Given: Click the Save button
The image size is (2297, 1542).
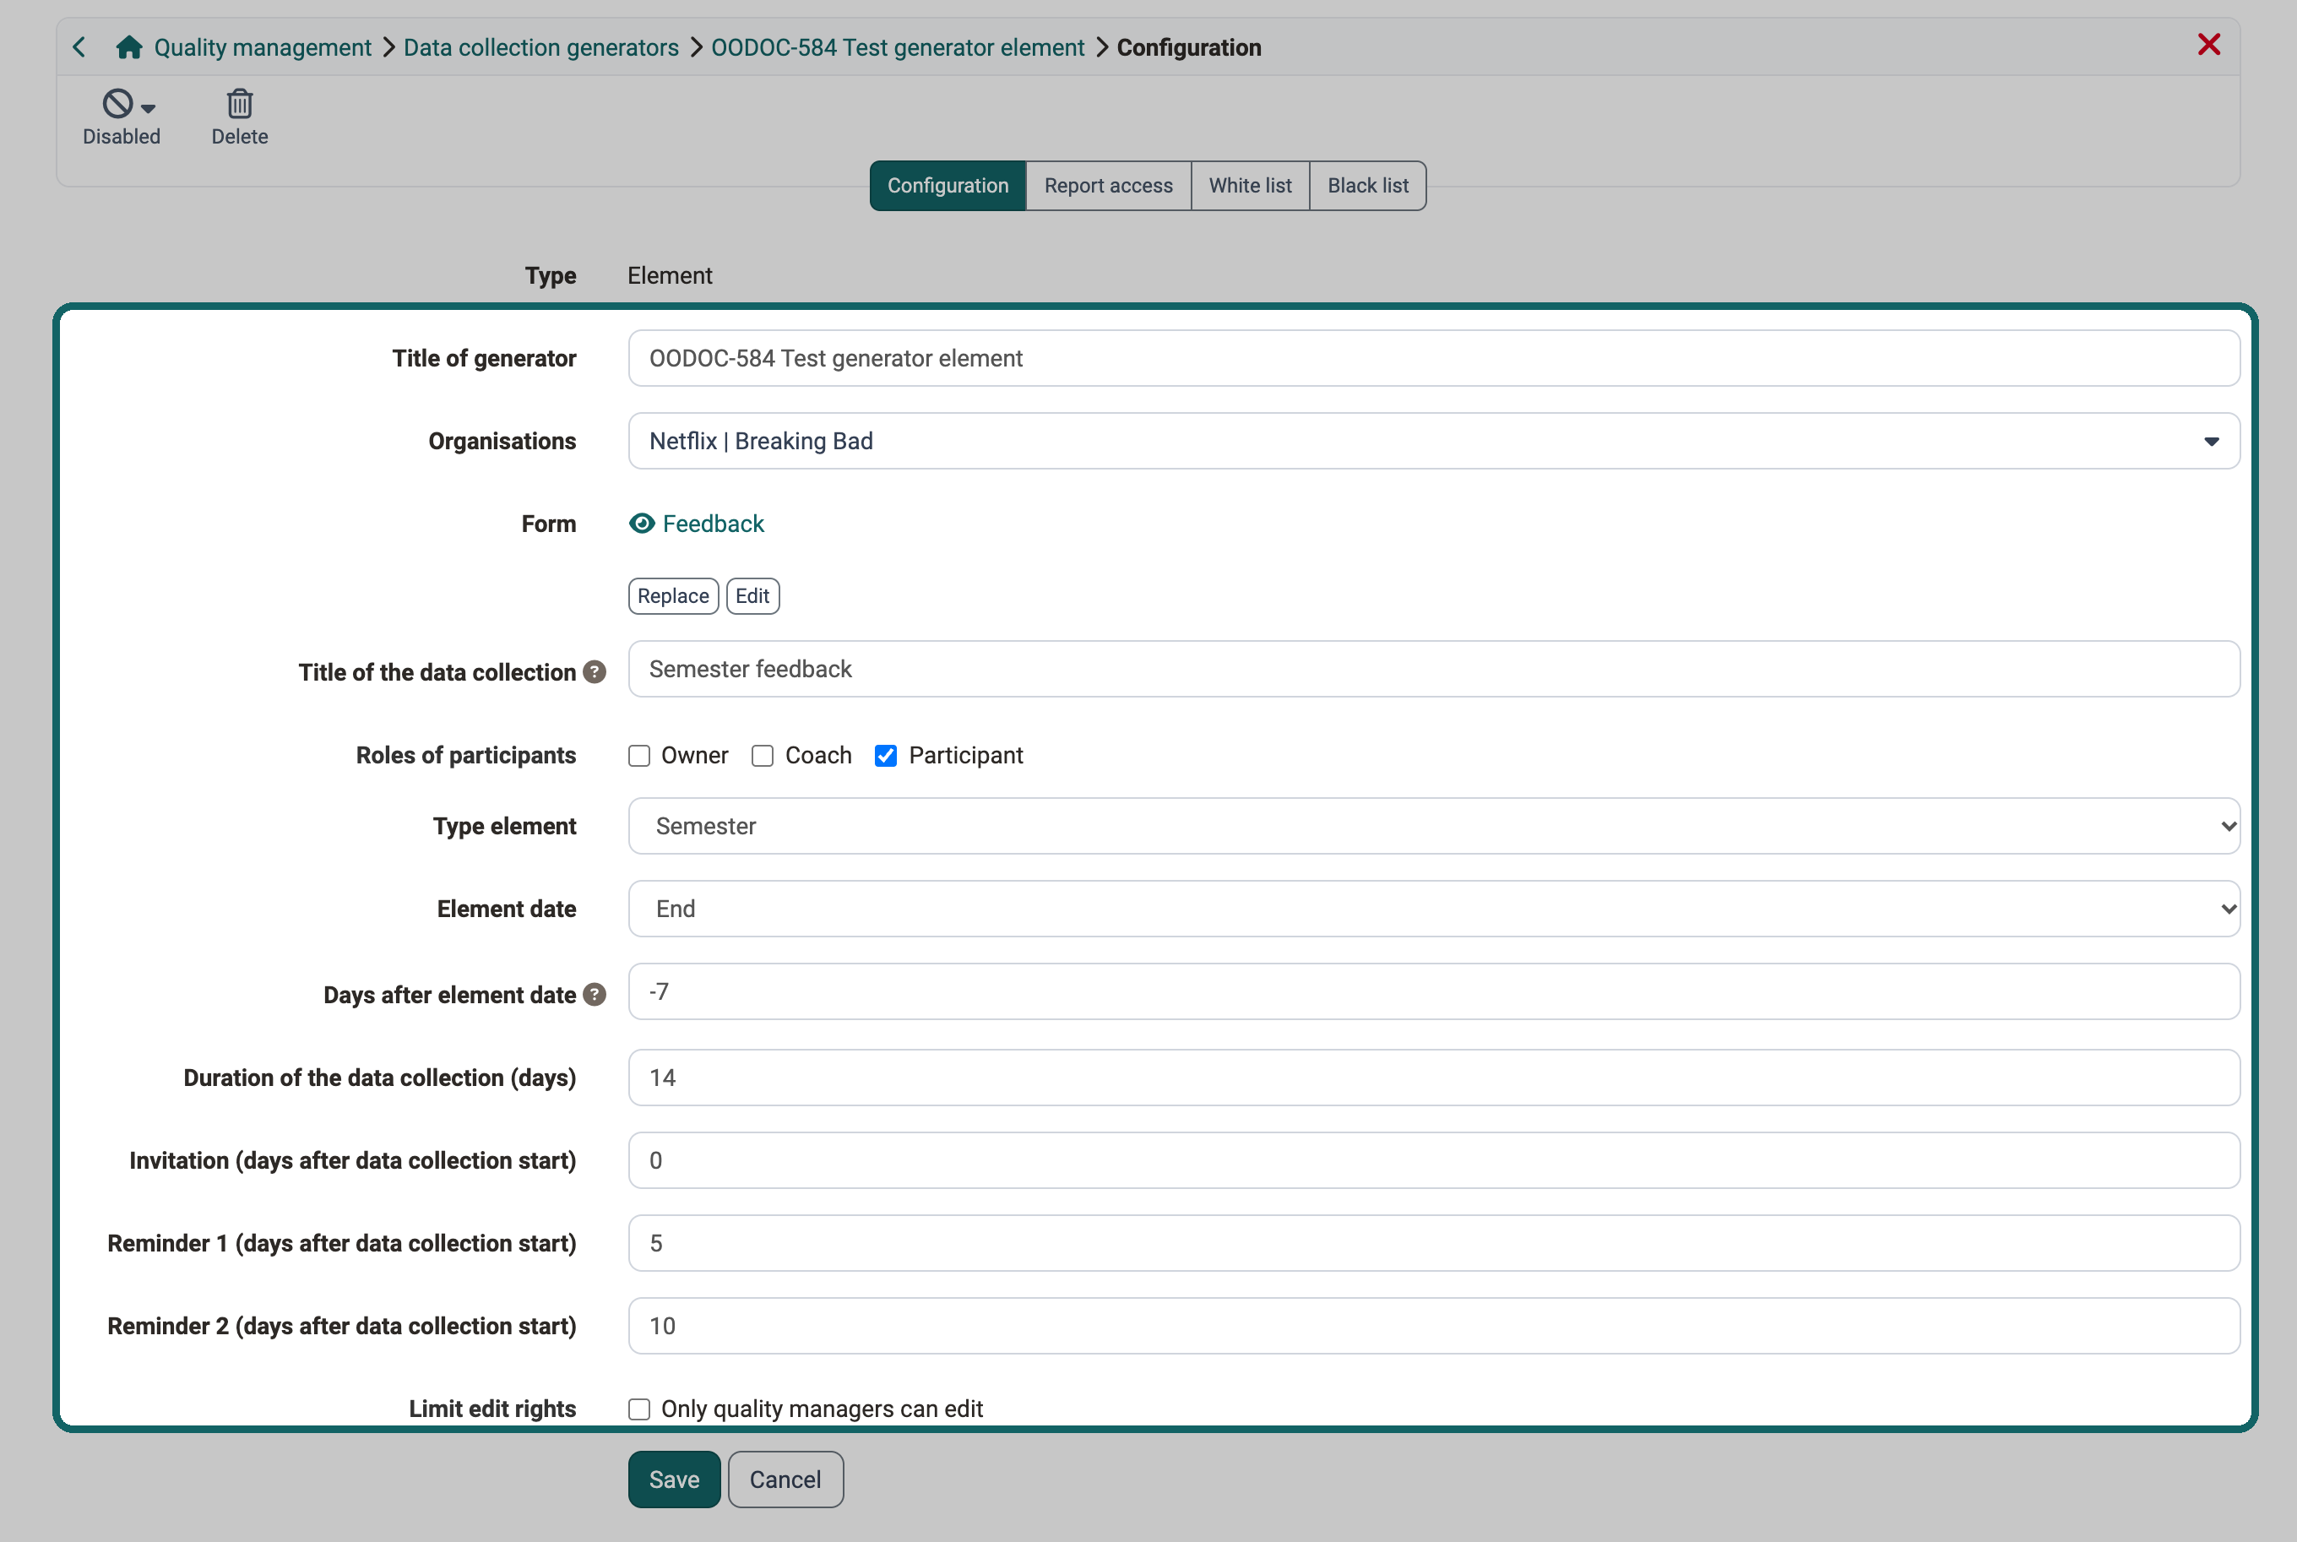Looking at the screenshot, I should (674, 1479).
